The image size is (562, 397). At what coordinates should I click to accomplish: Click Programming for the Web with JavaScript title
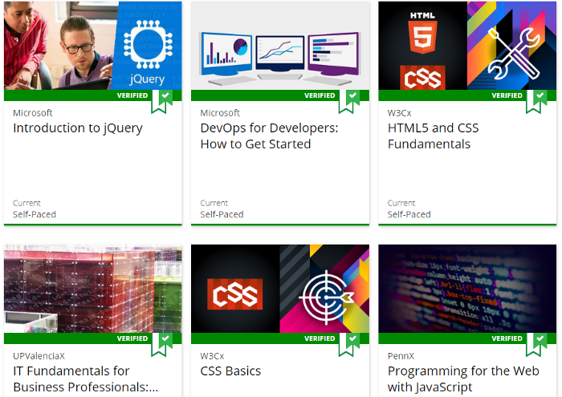click(x=463, y=379)
